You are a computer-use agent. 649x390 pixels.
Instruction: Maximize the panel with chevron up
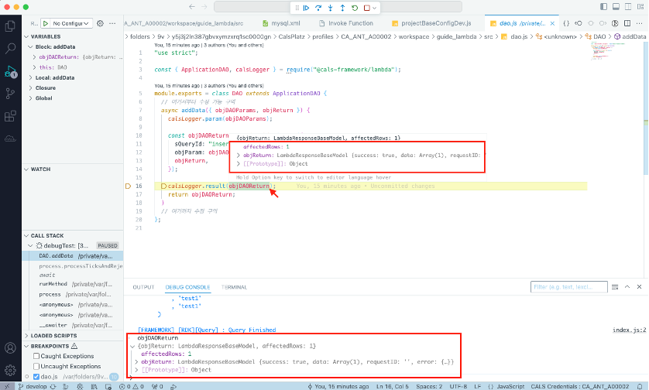click(x=627, y=286)
